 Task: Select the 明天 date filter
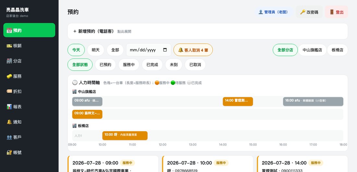[x=96, y=50]
